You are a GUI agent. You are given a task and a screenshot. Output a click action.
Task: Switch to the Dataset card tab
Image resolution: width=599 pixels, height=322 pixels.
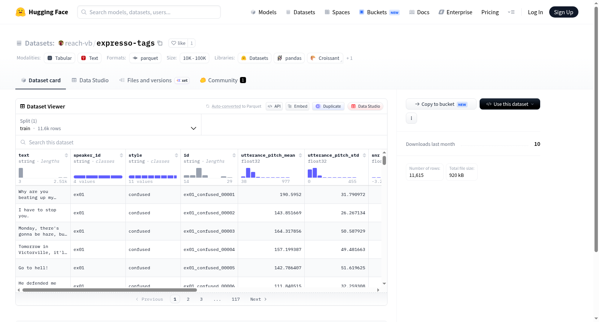tap(41, 80)
